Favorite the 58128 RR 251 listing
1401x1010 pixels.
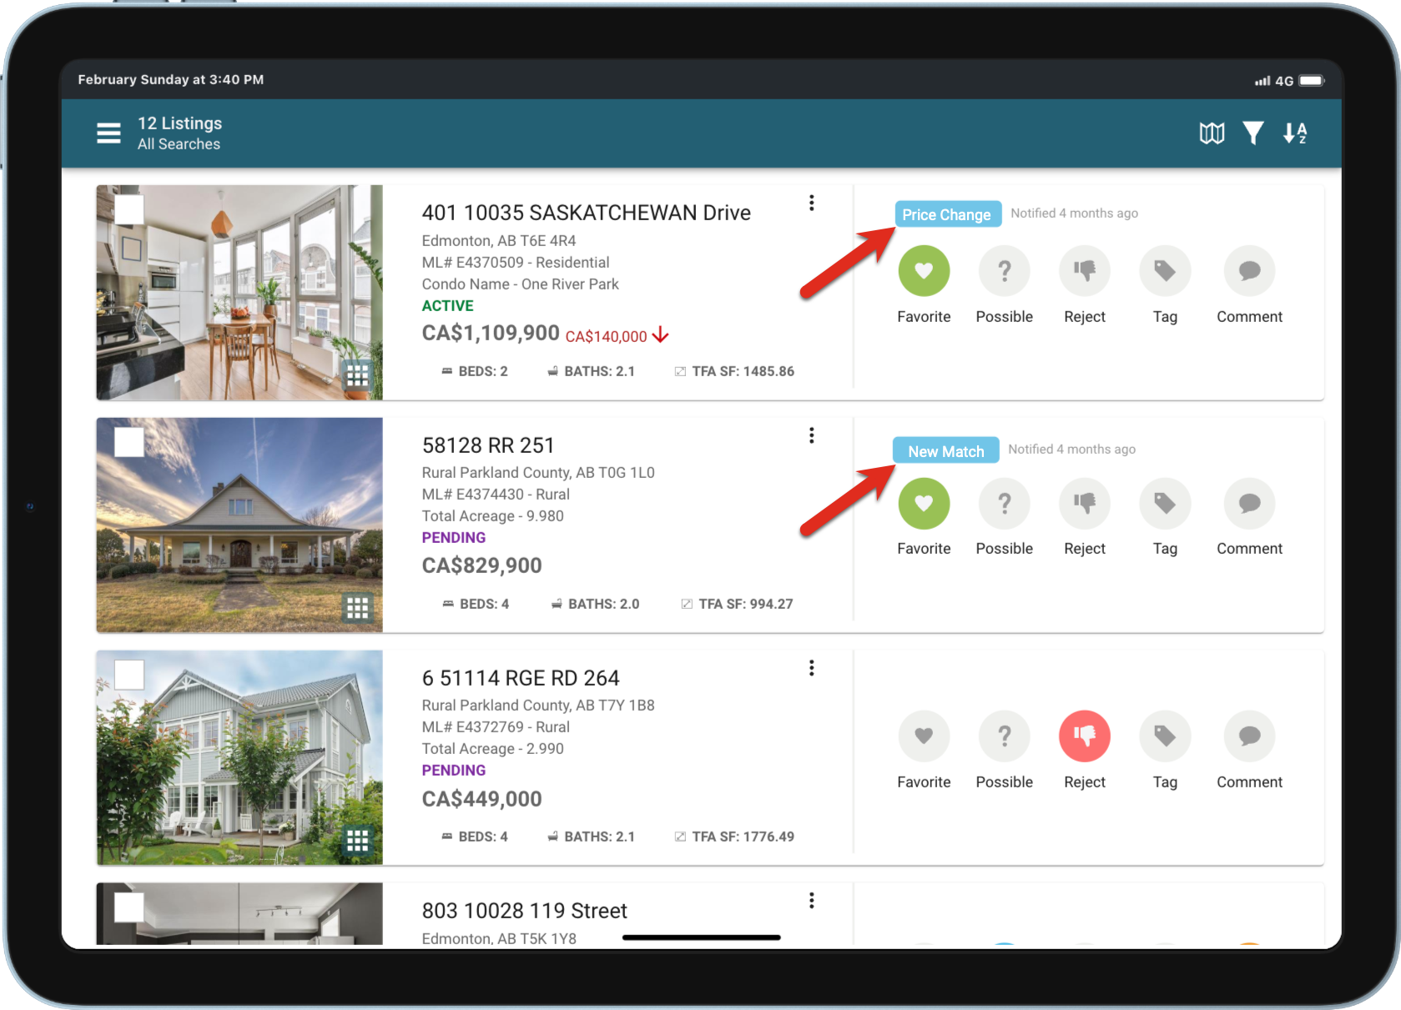[924, 504]
